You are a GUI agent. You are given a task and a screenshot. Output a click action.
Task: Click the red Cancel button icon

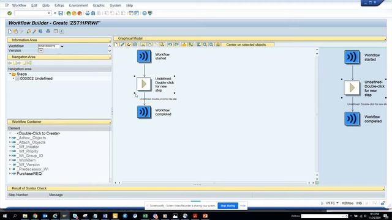[x=80, y=13]
